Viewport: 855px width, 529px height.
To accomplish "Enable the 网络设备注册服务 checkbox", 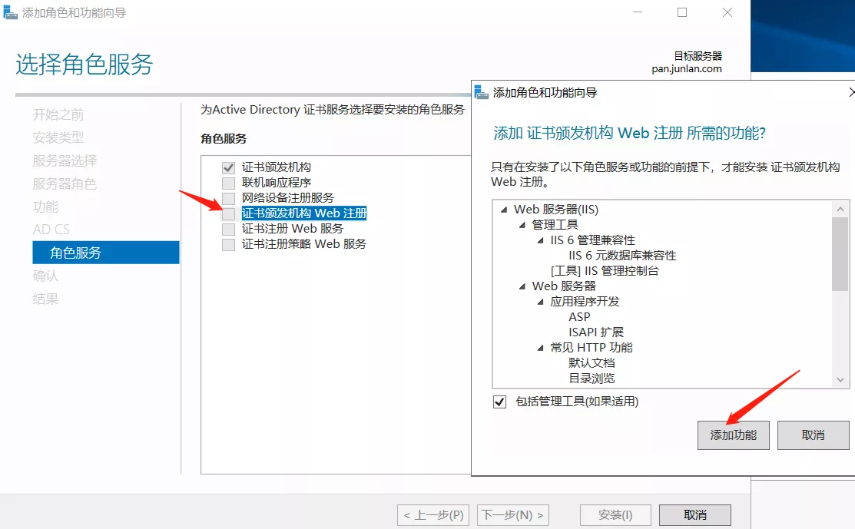I will [228, 198].
